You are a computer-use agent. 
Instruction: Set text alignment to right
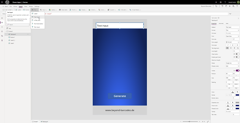tap(234, 48)
